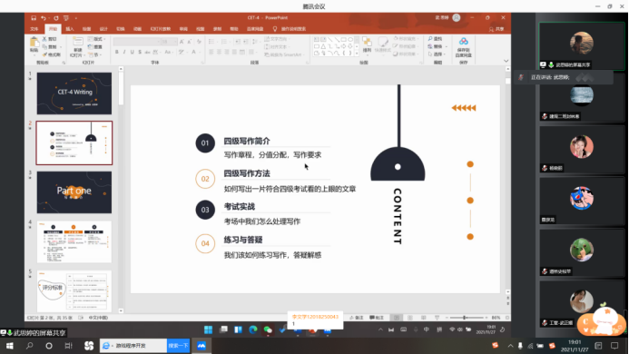Click the lightbulb tell-me search icon
Screen dimensions: 629x354
[x=275, y=29]
